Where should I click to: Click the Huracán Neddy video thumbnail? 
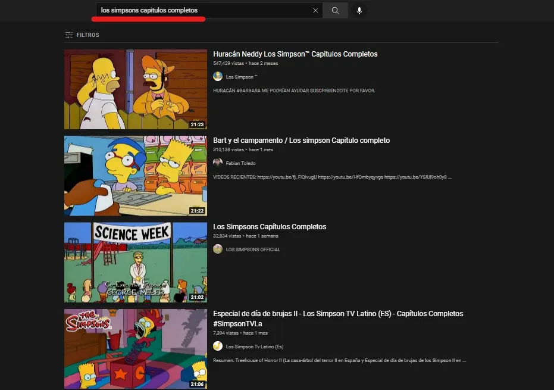pos(135,89)
